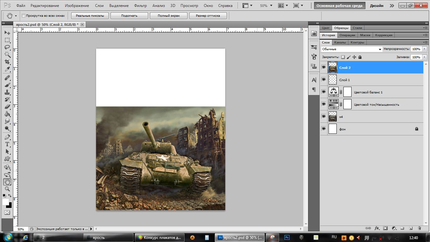Pick the Lasso tool
430x242 pixels.
[x=7, y=47]
